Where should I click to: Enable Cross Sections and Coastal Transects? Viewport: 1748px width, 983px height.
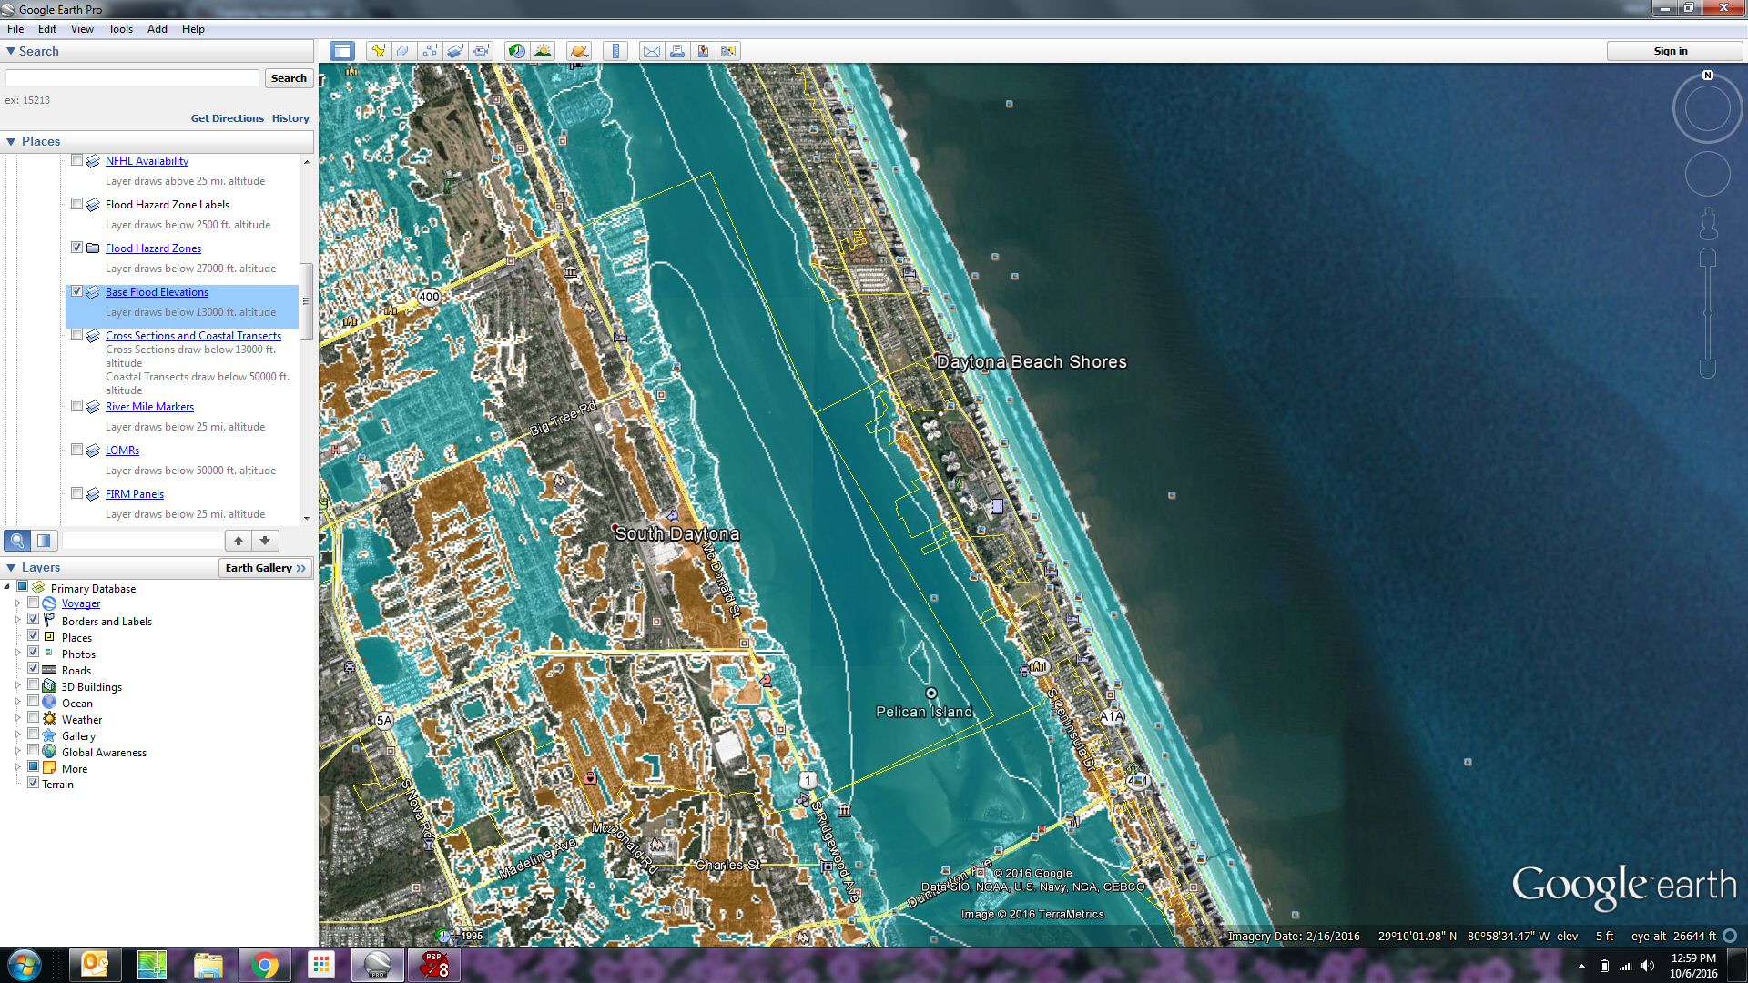point(76,335)
